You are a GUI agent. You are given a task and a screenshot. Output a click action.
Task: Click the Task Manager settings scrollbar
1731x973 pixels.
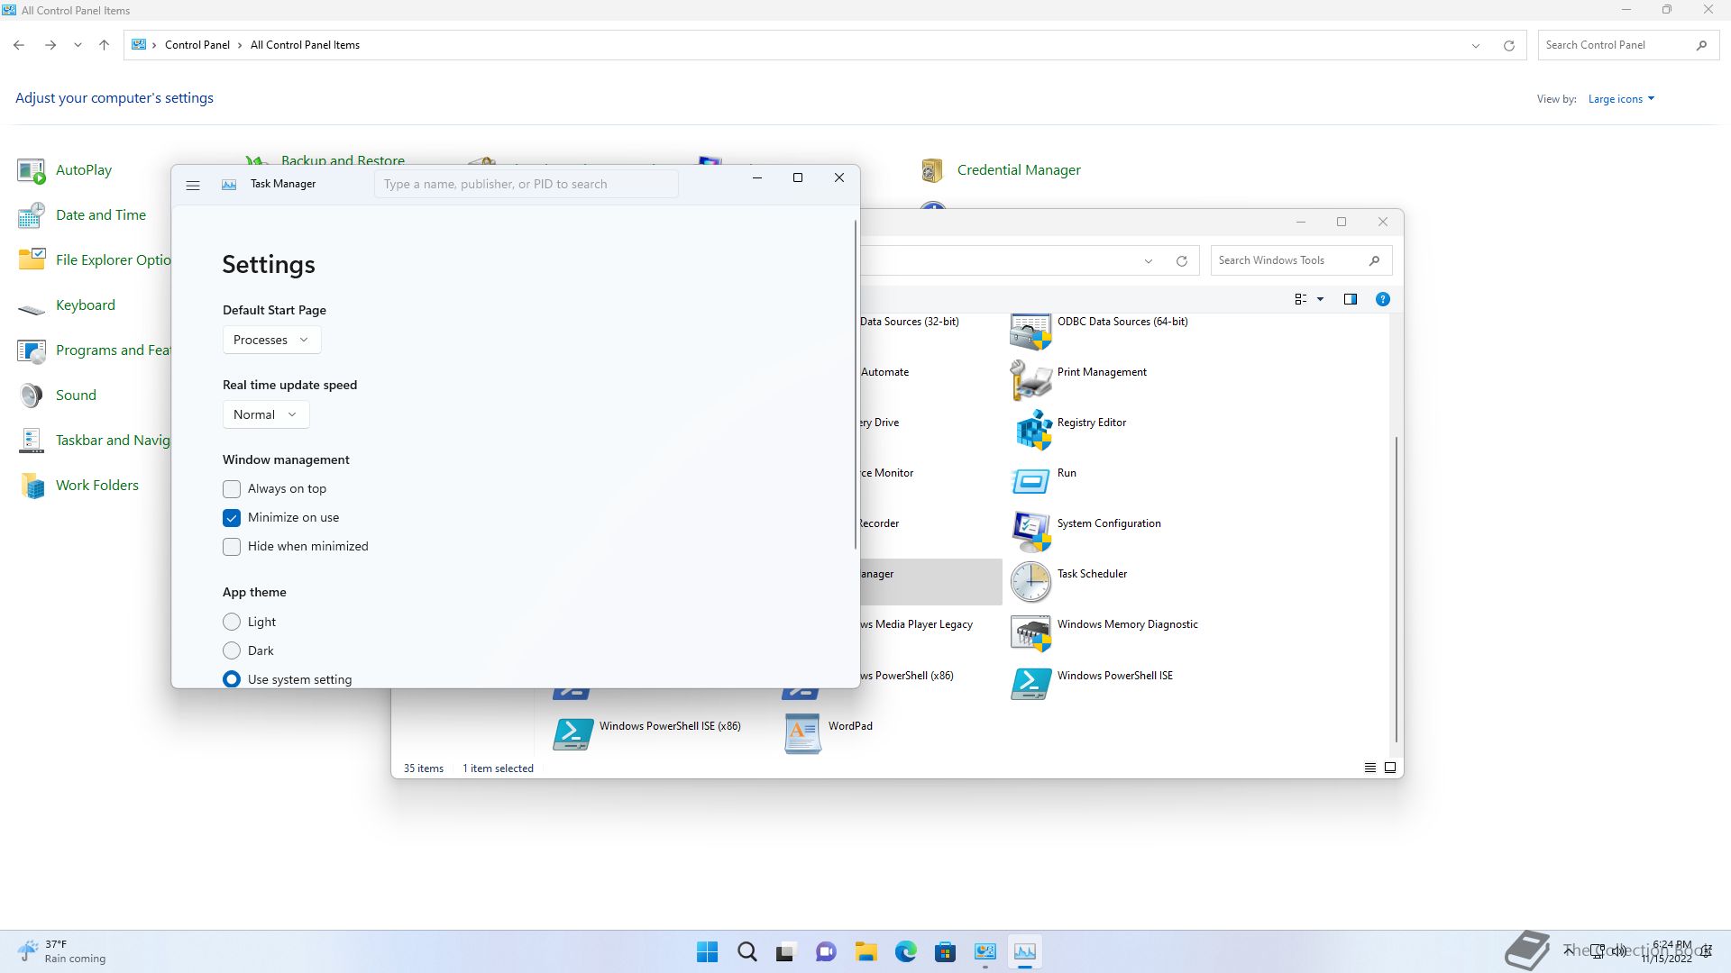(x=855, y=384)
